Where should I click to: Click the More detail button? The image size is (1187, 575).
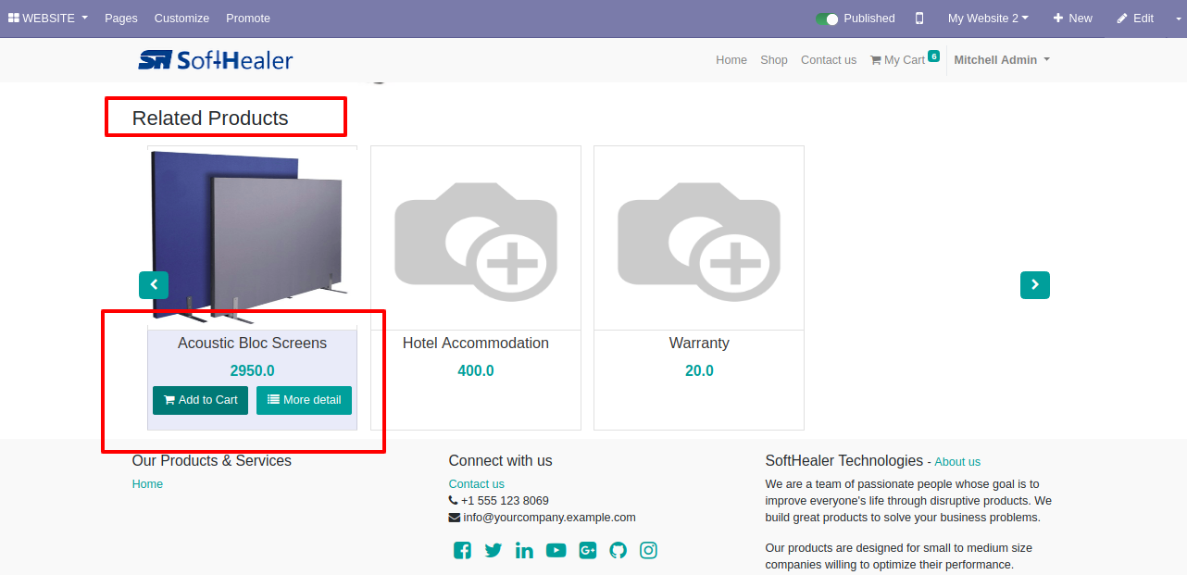304,400
